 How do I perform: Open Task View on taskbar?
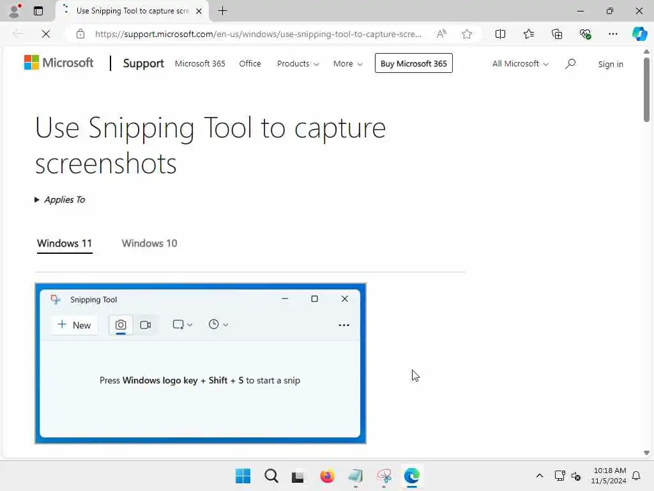click(x=298, y=476)
